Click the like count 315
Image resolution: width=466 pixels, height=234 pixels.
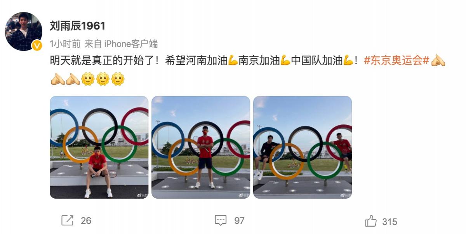pyautogui.click(x=389, y=222)
